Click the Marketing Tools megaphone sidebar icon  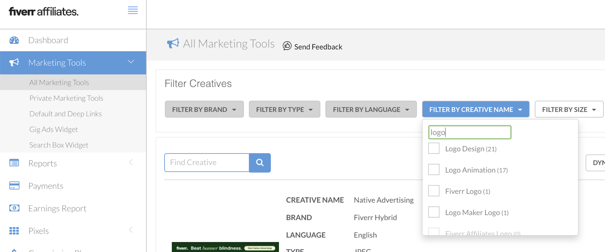point(14,63)
